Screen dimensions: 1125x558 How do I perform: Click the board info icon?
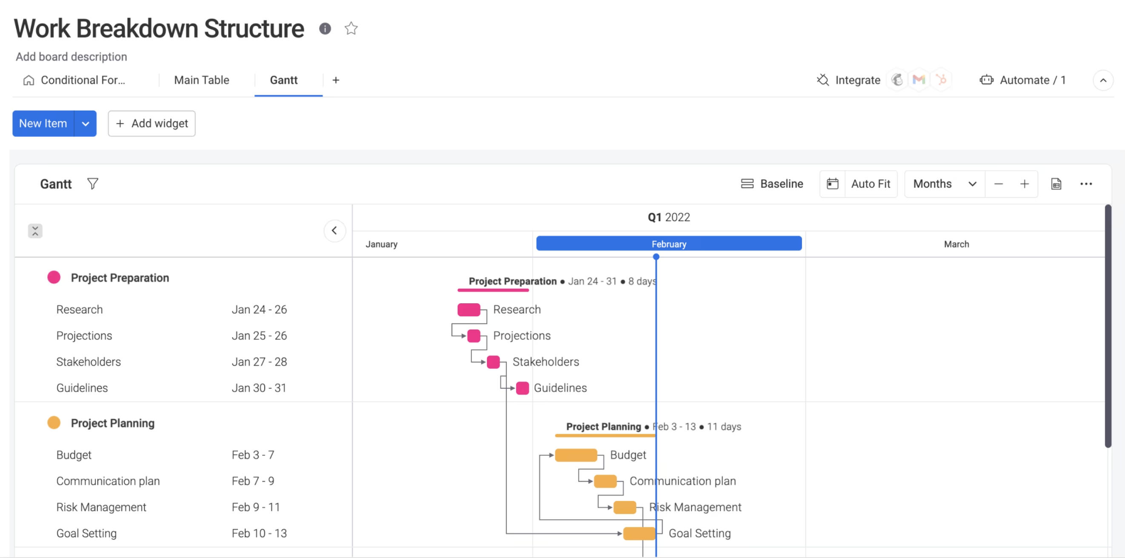[x=325, y=29]
